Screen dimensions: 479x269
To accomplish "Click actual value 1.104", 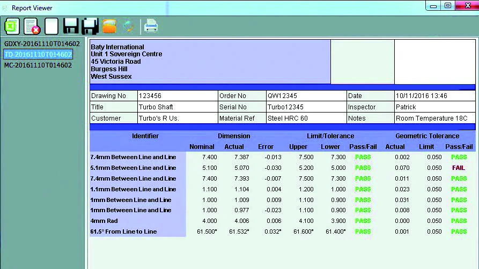I will click(x=241, y=189).
